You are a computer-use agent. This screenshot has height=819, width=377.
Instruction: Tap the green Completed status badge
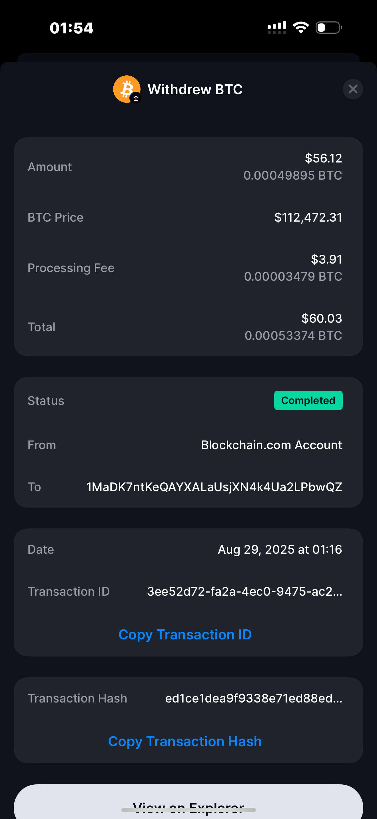click(308, 400)
